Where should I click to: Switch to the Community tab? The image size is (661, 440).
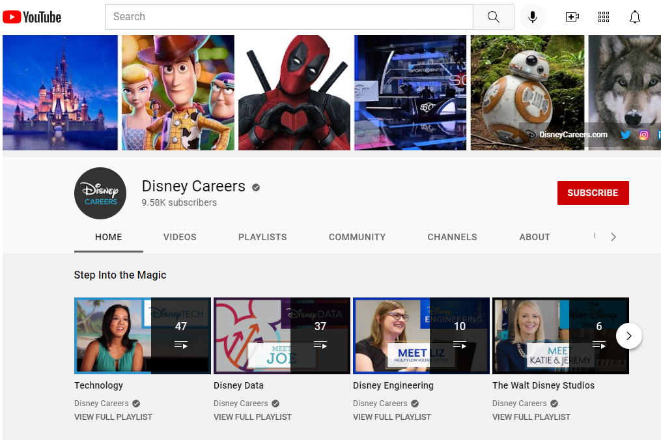click(357, 238)
